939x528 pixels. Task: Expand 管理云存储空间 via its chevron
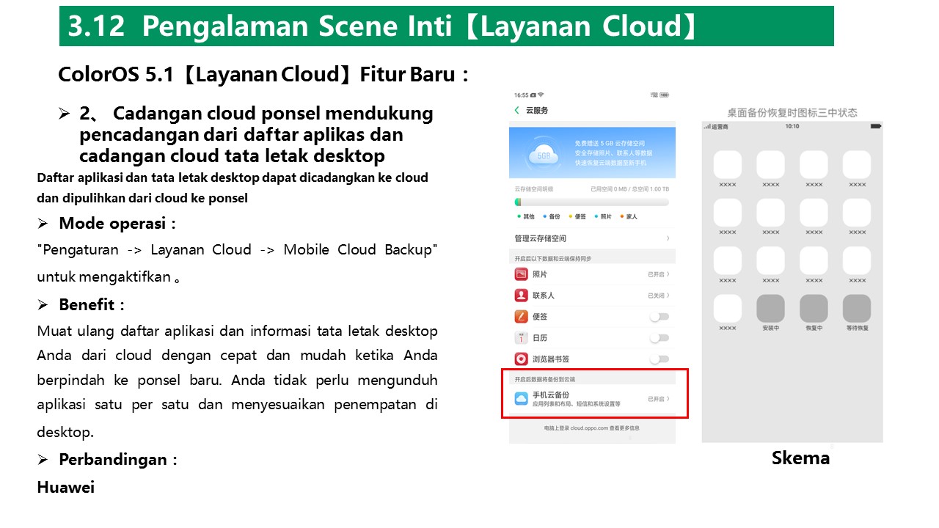tap(667, 238)
